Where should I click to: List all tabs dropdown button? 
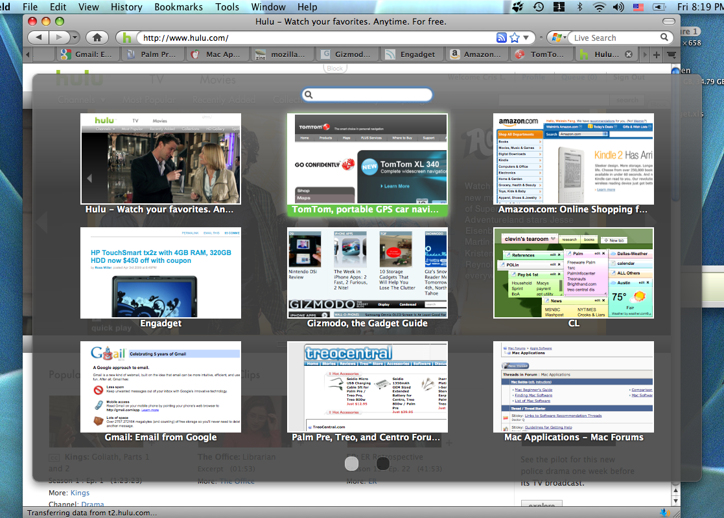pos(672,55)
